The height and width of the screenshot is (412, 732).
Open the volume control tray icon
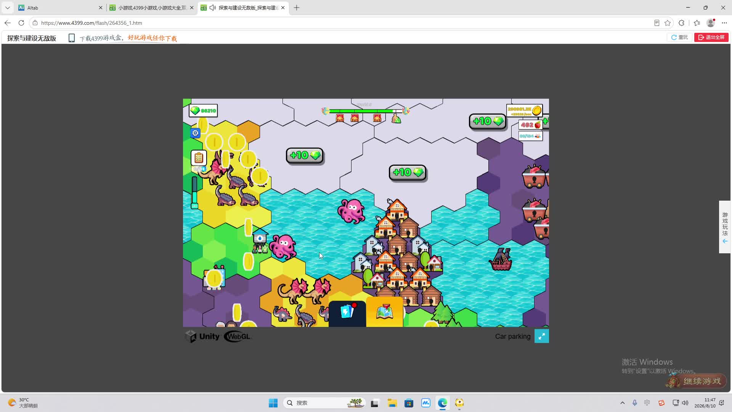click(x=685, y=403)
